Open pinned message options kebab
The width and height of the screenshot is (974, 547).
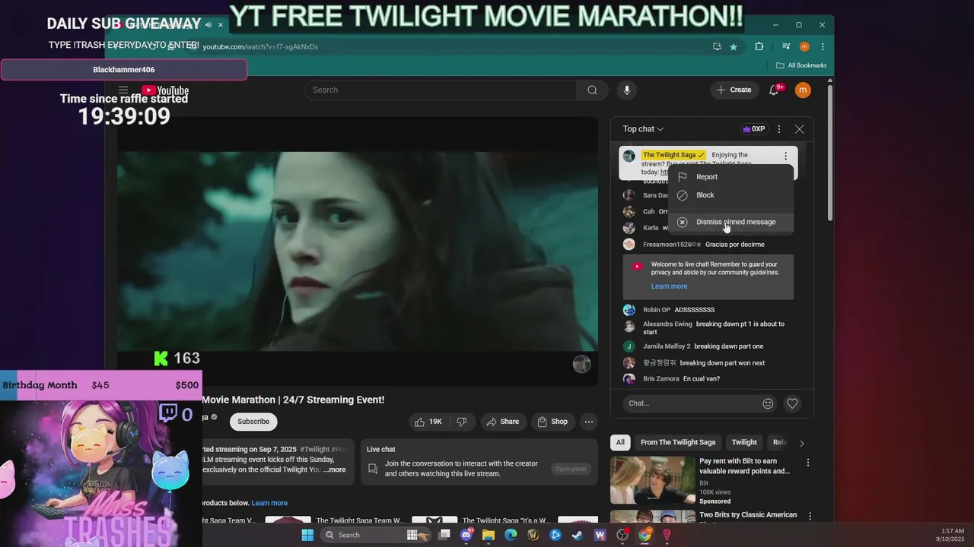785,156
